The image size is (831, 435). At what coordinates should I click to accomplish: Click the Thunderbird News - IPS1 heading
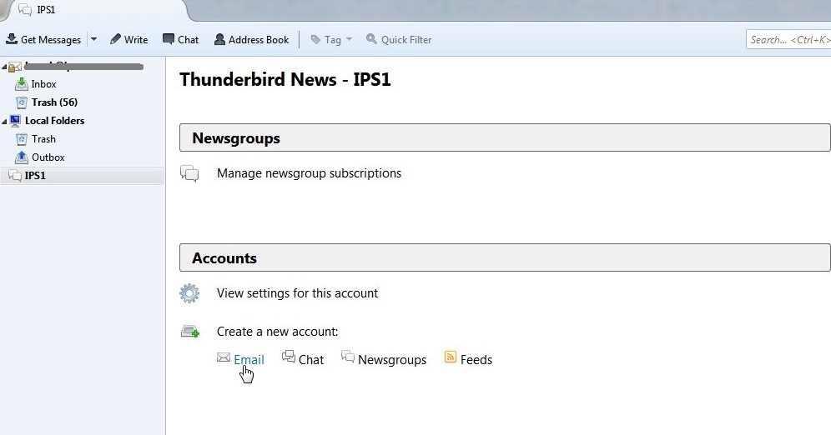(x=285, y=80)
